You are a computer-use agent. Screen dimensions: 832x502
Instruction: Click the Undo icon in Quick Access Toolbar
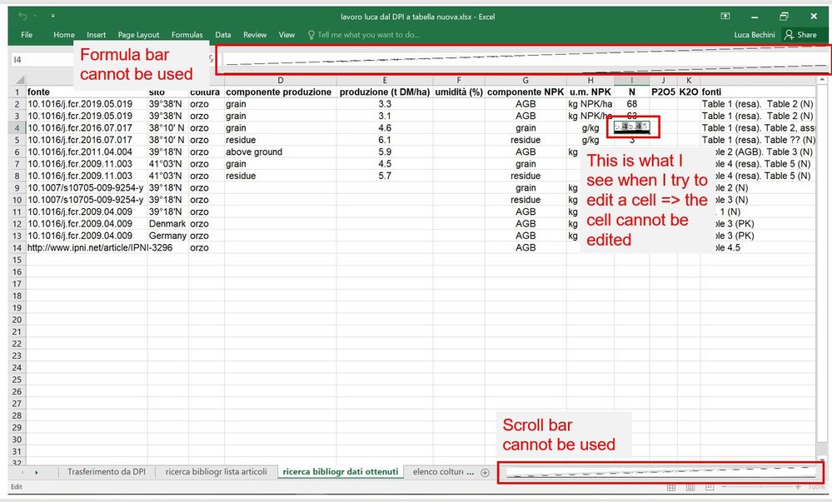coord(22,17)
